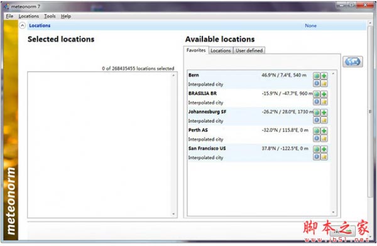Show Johannesburg SF on the map globe icon
The width and height of the screenshot is (377, 246).
(317, 113)
